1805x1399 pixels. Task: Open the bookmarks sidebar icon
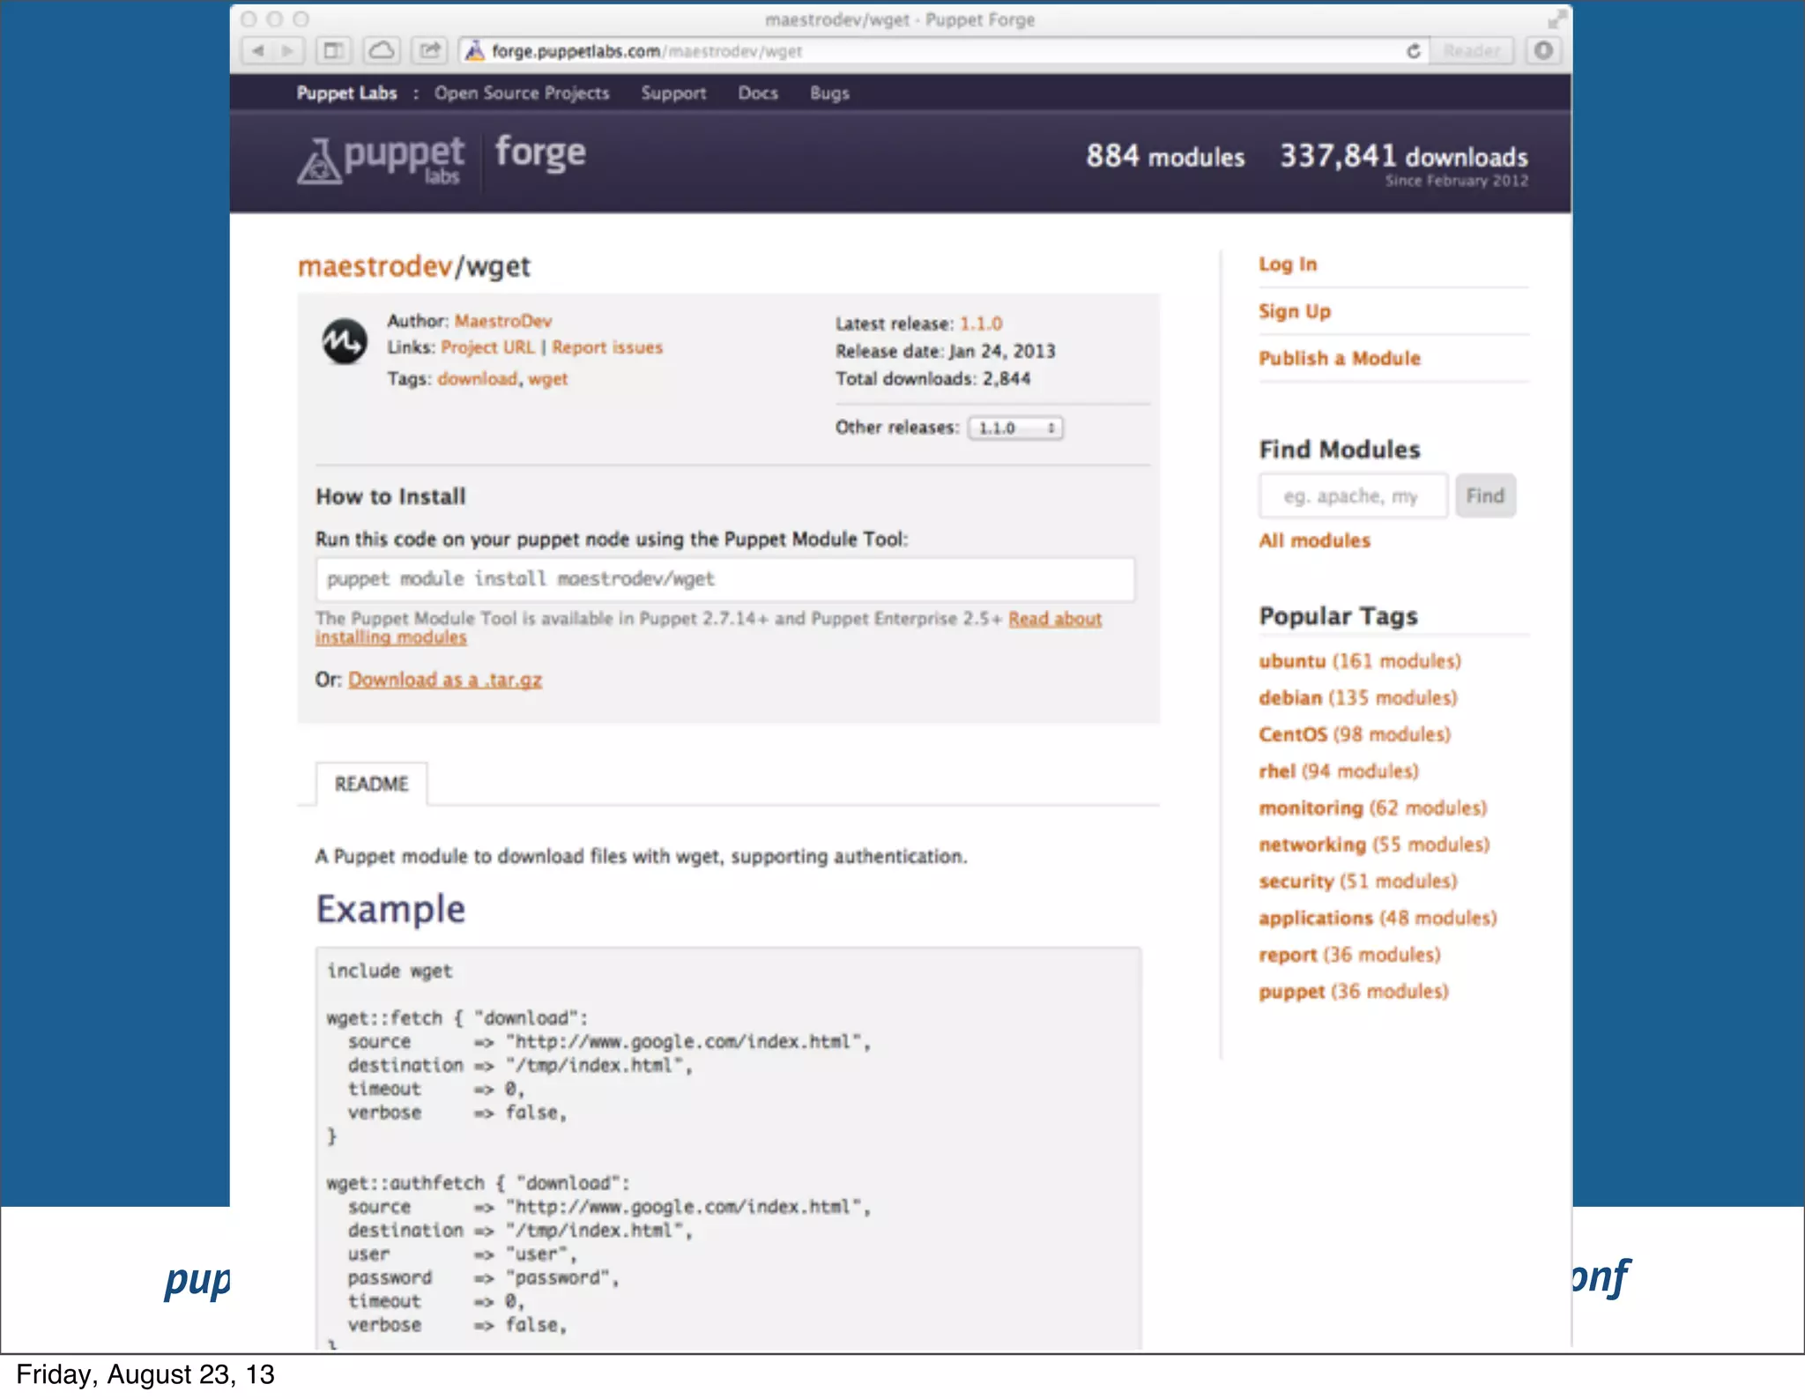coord(334,51)
